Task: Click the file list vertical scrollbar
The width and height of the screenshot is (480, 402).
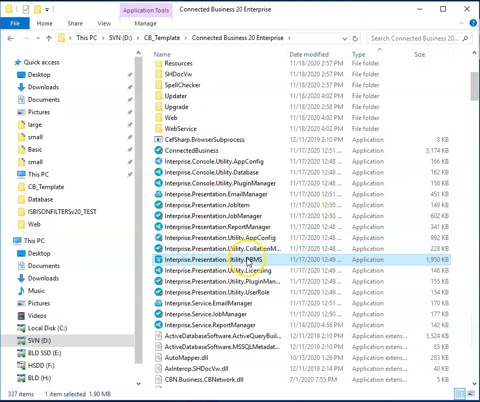Action: (474, 85)
